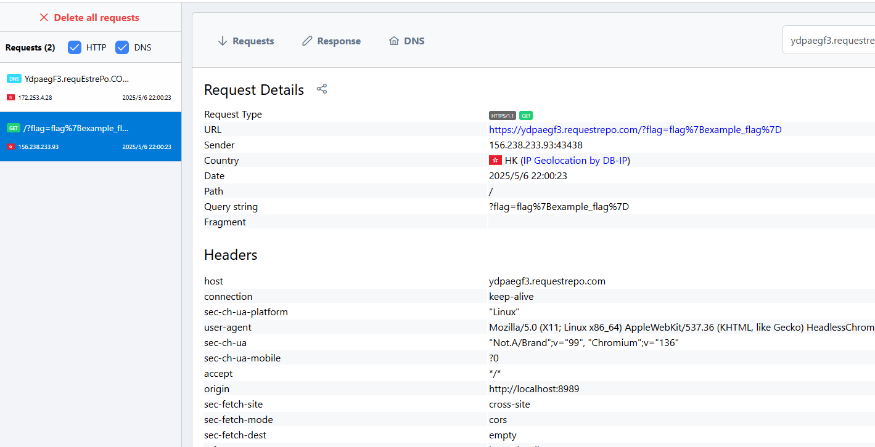This screenshot has width=875, height=447.
Task: Switch to the DNS tab
Action: (414, 41)
